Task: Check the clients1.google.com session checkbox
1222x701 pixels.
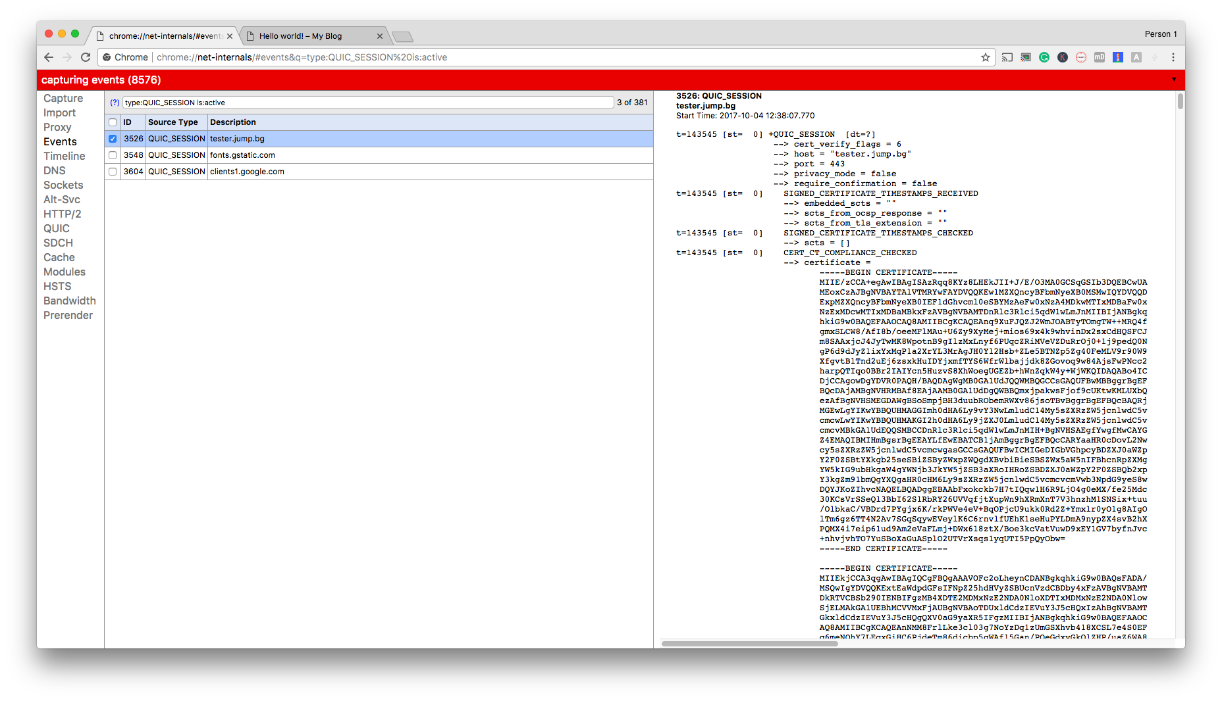Action: click(x=113, y=172)
